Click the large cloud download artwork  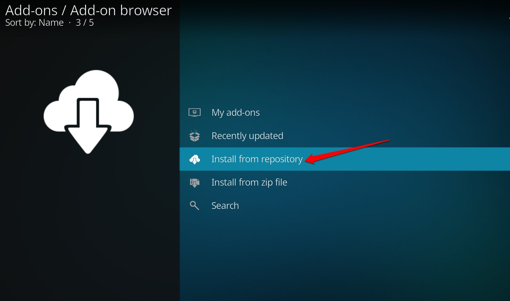89,112
